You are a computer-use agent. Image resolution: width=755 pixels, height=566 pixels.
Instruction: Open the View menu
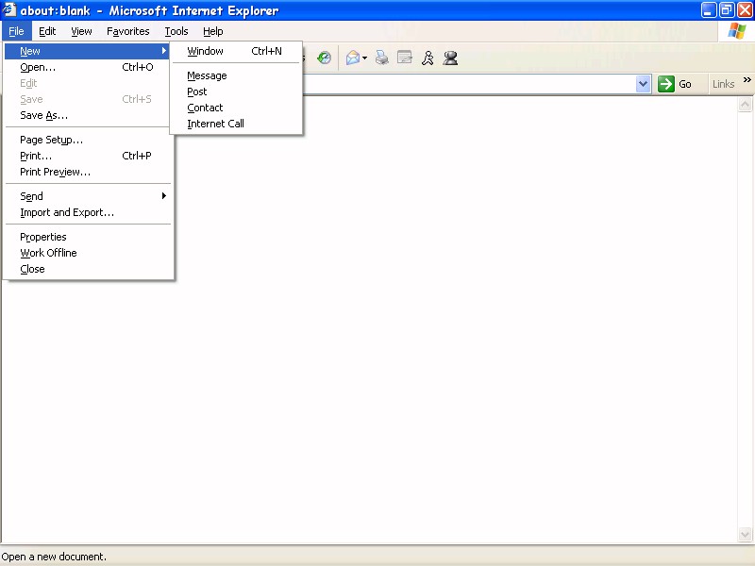81,31
